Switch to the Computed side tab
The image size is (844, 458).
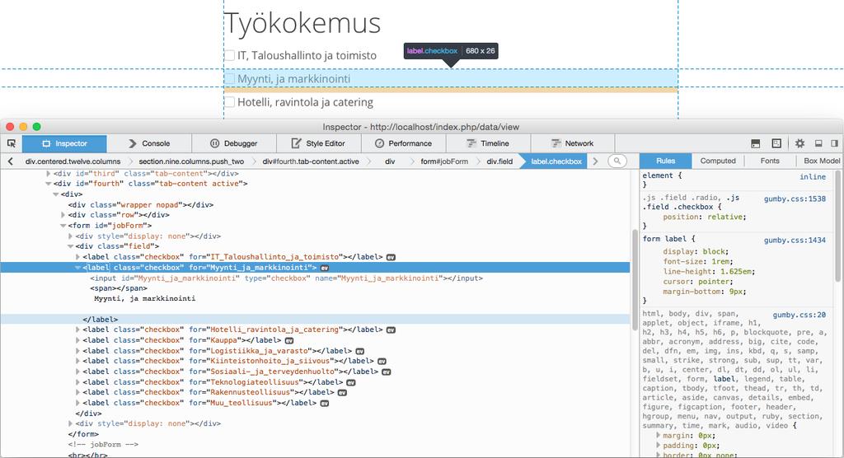point(718,161)
